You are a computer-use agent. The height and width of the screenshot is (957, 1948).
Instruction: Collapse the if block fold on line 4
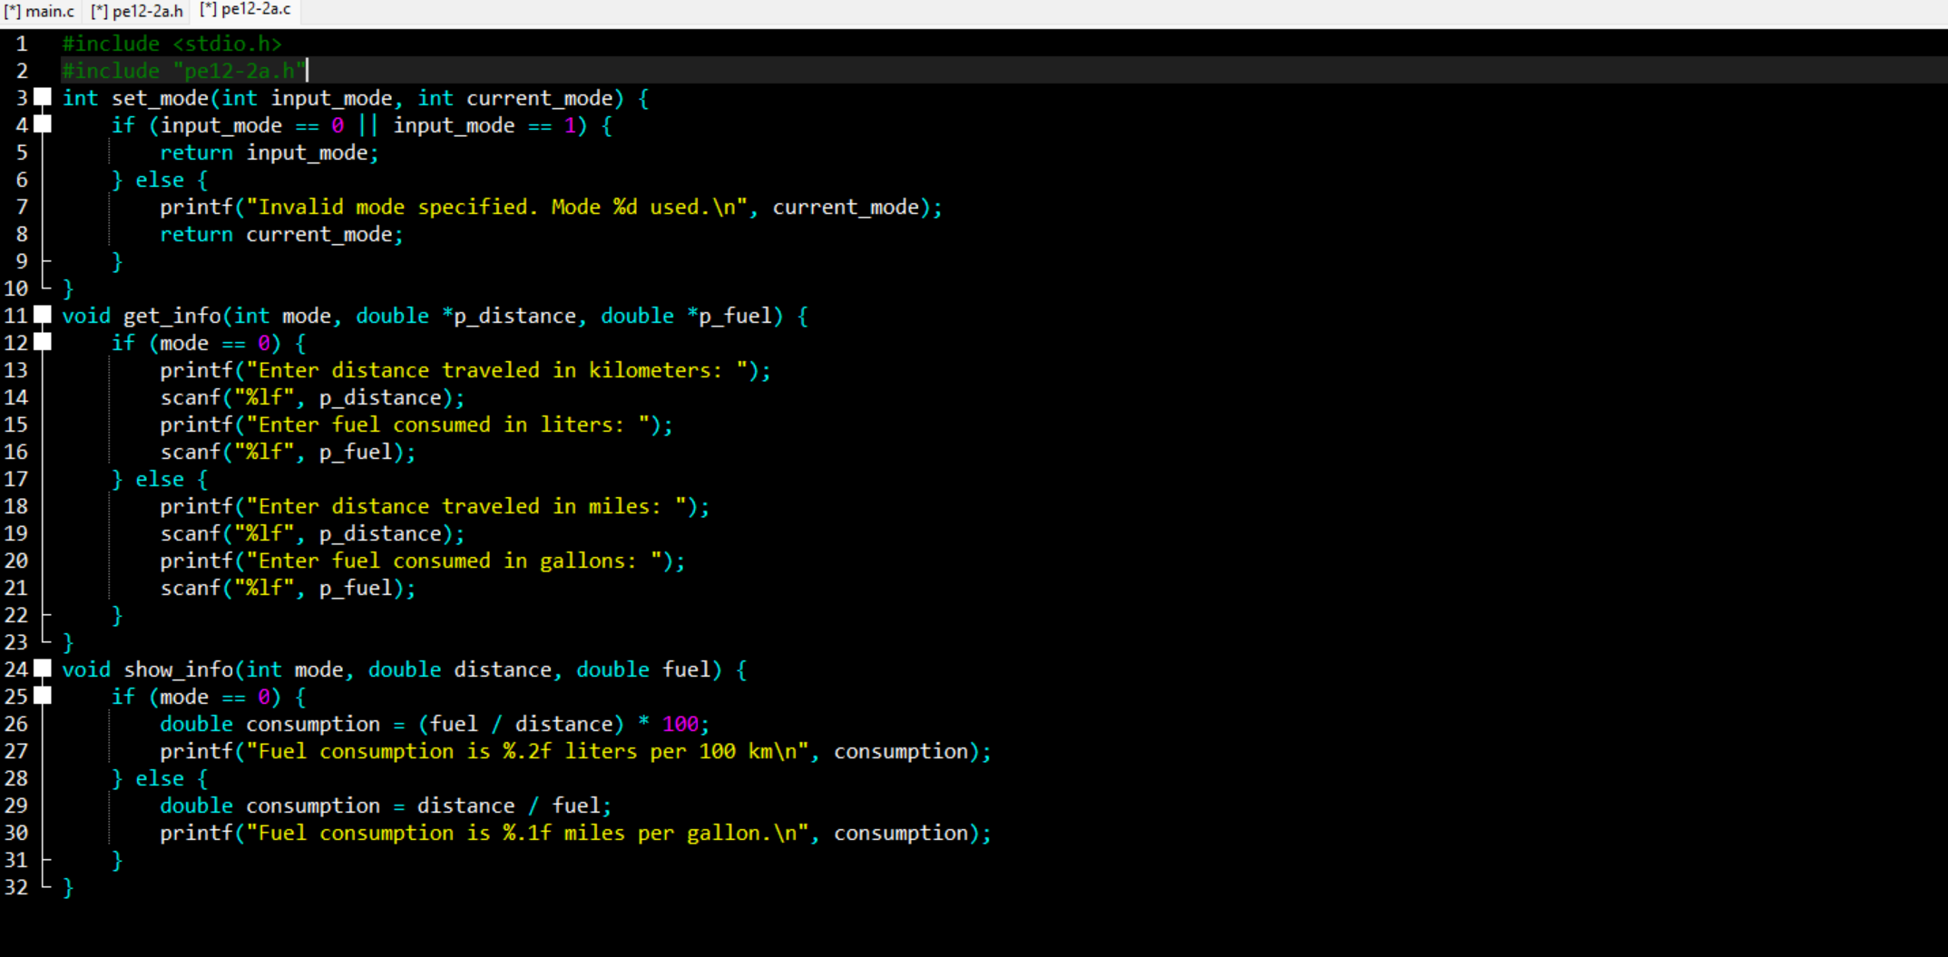pos(43,124)
